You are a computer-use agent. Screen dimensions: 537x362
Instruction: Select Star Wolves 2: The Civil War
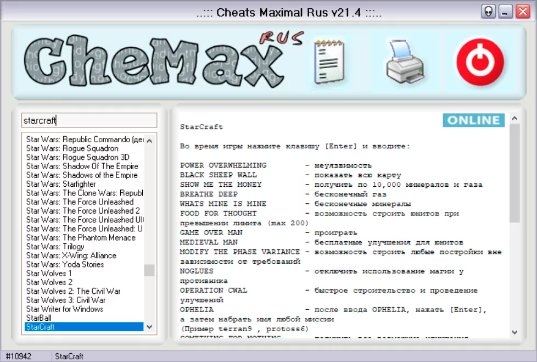click(x=84, y=291)
